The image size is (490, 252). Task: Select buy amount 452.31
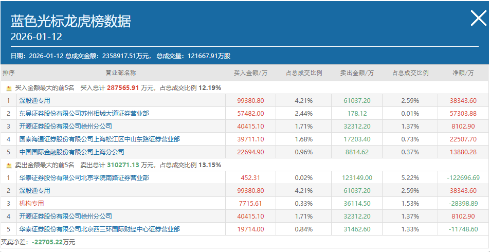pyautogui.click(x=250, y=177)
